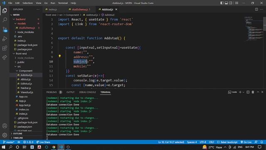Open the Search view in activity bar
Viewport: 266px width, 150px height.
[x=5, y=20]
